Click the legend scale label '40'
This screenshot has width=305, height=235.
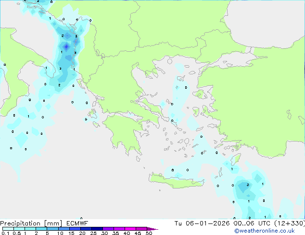click(127, 233)
